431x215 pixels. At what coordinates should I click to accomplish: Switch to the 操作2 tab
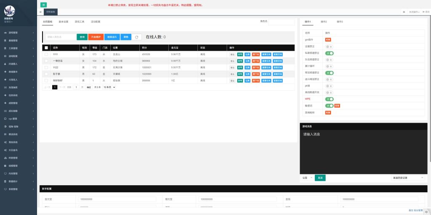pos(324,21)
